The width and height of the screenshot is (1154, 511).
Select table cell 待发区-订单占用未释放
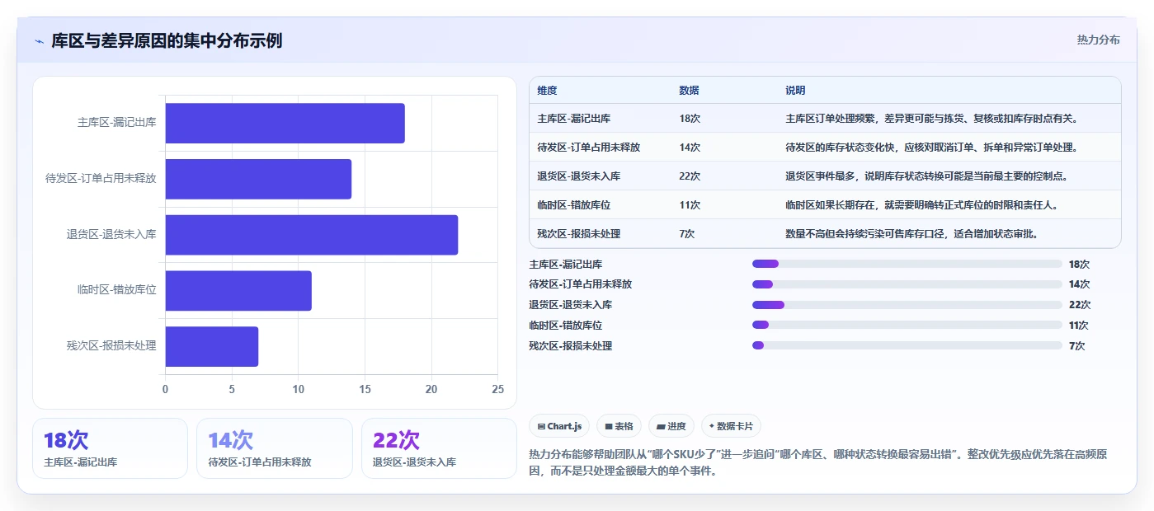coord(589,148)
